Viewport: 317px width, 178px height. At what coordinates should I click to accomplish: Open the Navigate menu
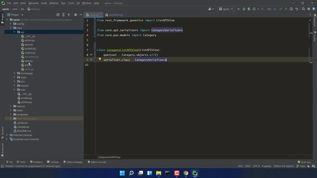33,3
